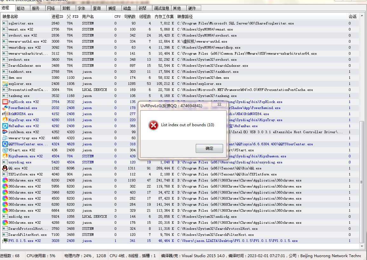Image resolution: width=367 pixels, height=260 pixels.
Task: Select the 磁盘 tab
Action: click(129, 8)
